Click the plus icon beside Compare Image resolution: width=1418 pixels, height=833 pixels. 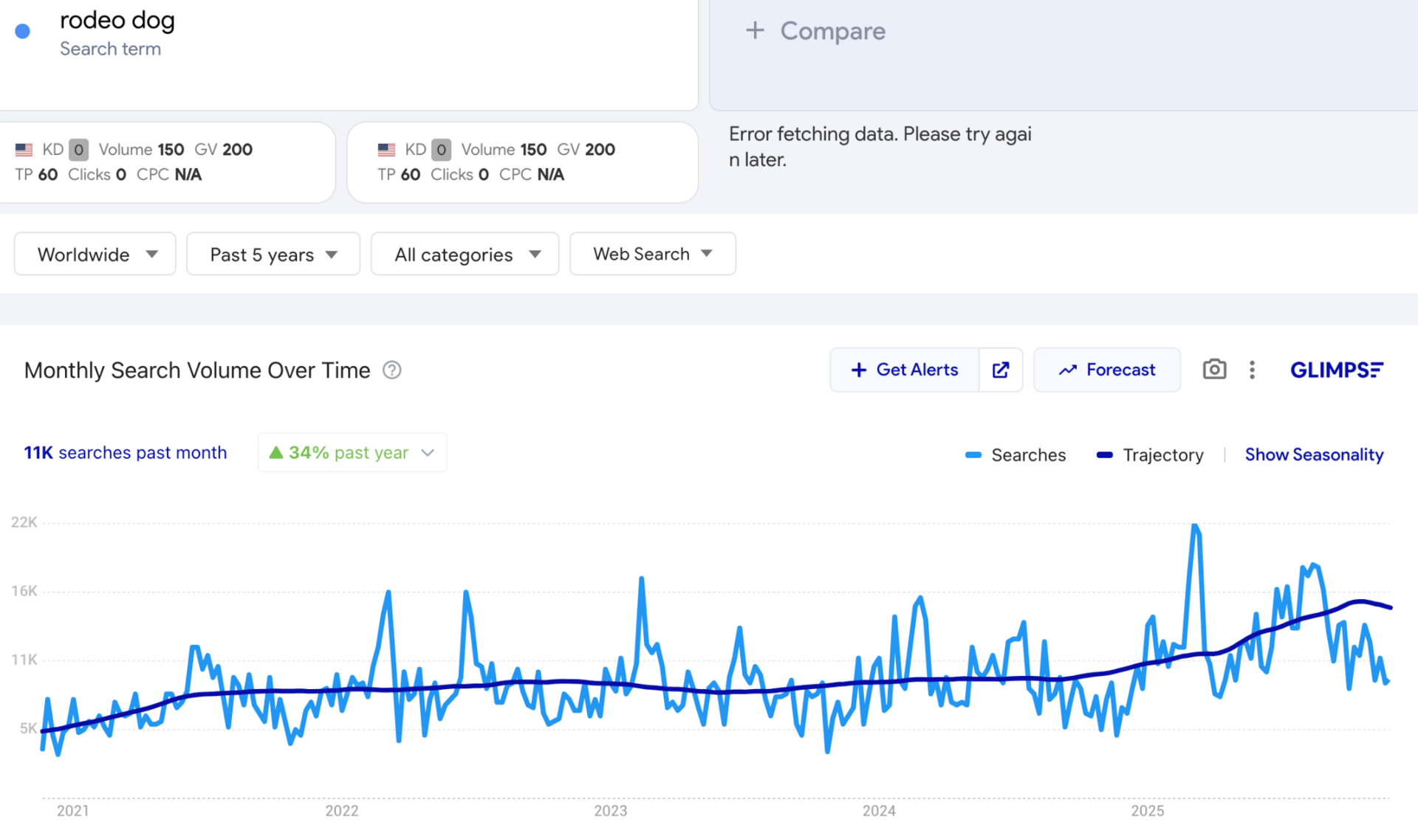tap(754, 30)
